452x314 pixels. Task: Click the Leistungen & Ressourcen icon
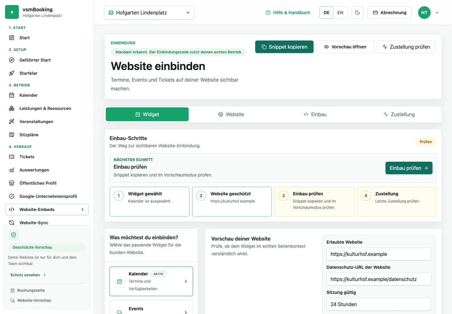point(12,108)
